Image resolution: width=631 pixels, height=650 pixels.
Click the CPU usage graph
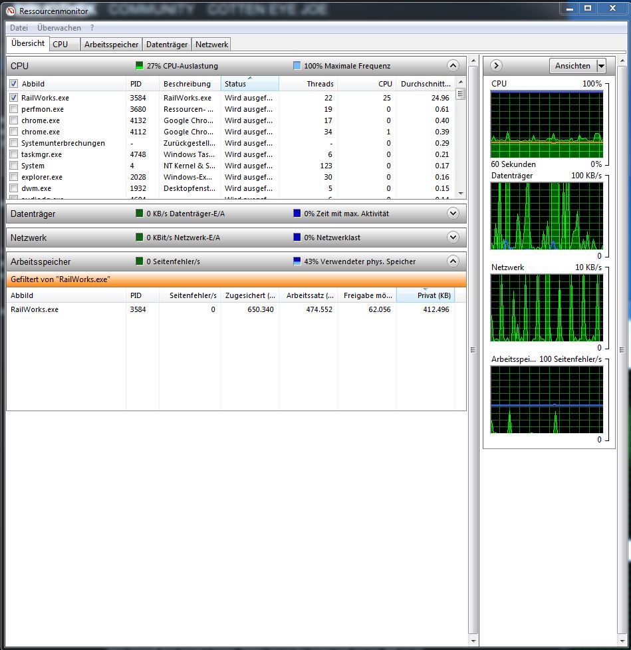(x=547, y=124)
